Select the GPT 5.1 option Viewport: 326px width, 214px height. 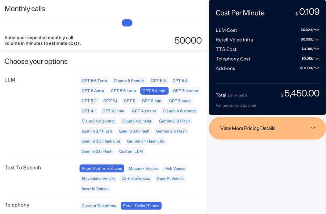click(110, 101)
